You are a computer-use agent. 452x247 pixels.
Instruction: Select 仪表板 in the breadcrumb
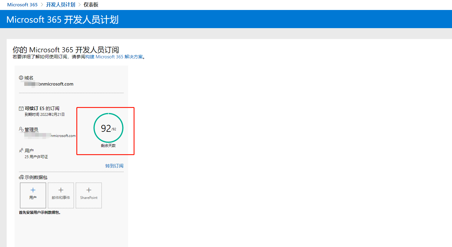91,5
